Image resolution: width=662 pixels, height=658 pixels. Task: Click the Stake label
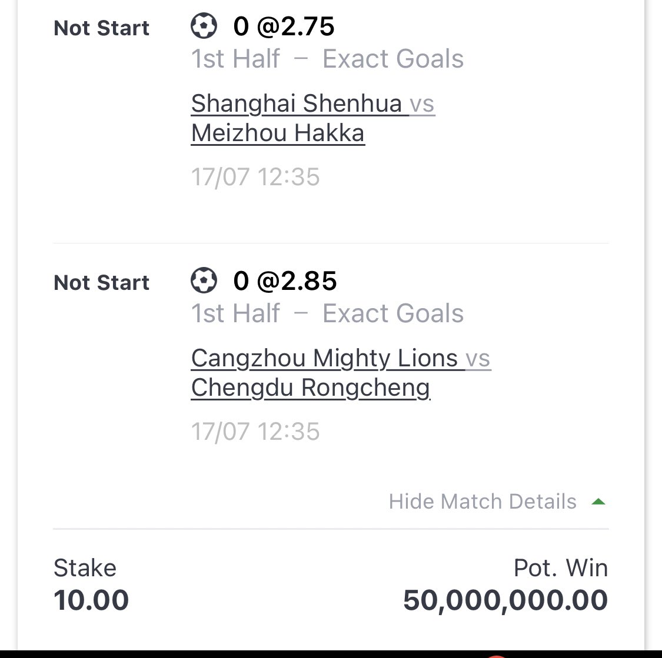click(85, 567)
